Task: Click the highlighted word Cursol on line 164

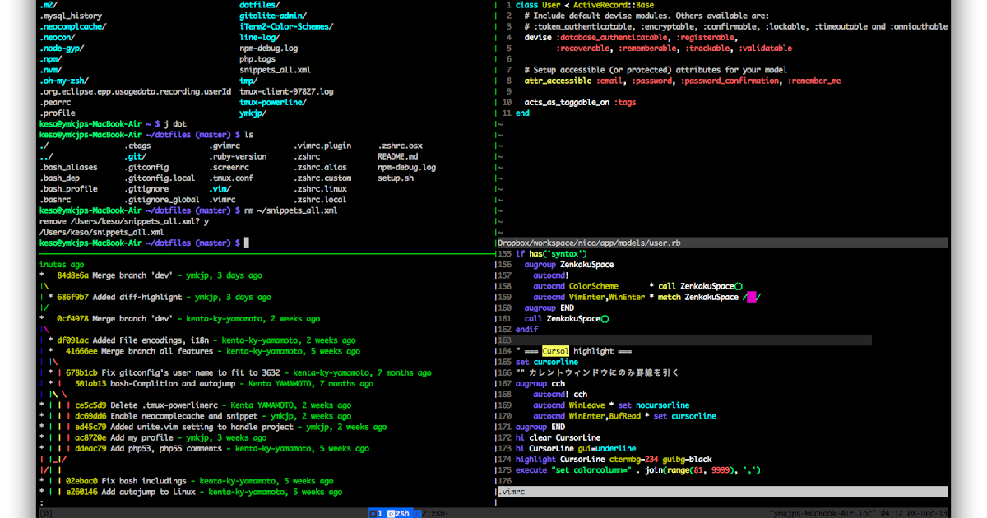Action: 554,350
